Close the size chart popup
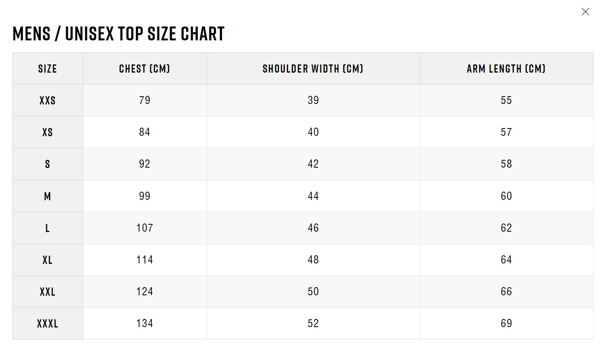Image resolution: width=604 pixels, height=354 pixels. coord(585,12)
